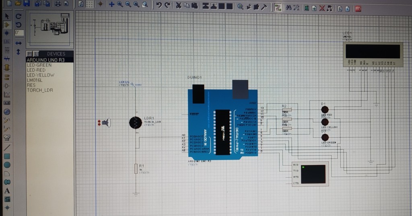Toggle the wire autorouter button
412x216 pixels.
[278, 7]
